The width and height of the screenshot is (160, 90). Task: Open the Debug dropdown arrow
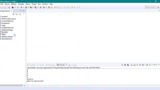(24, 7)
